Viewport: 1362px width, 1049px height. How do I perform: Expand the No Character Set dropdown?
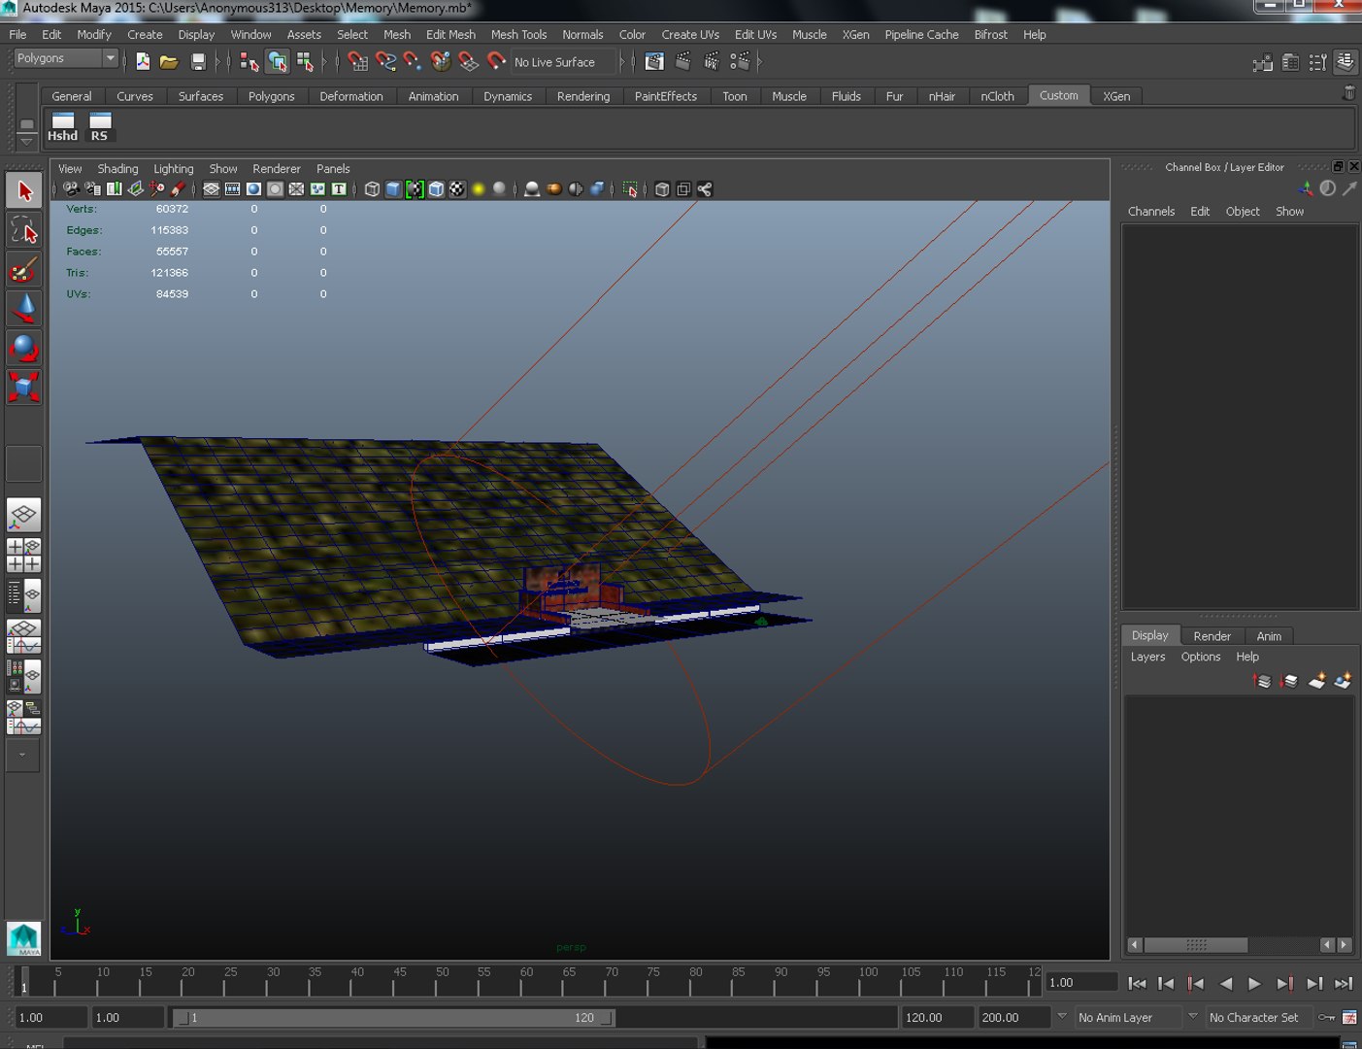(1193, 1017)
